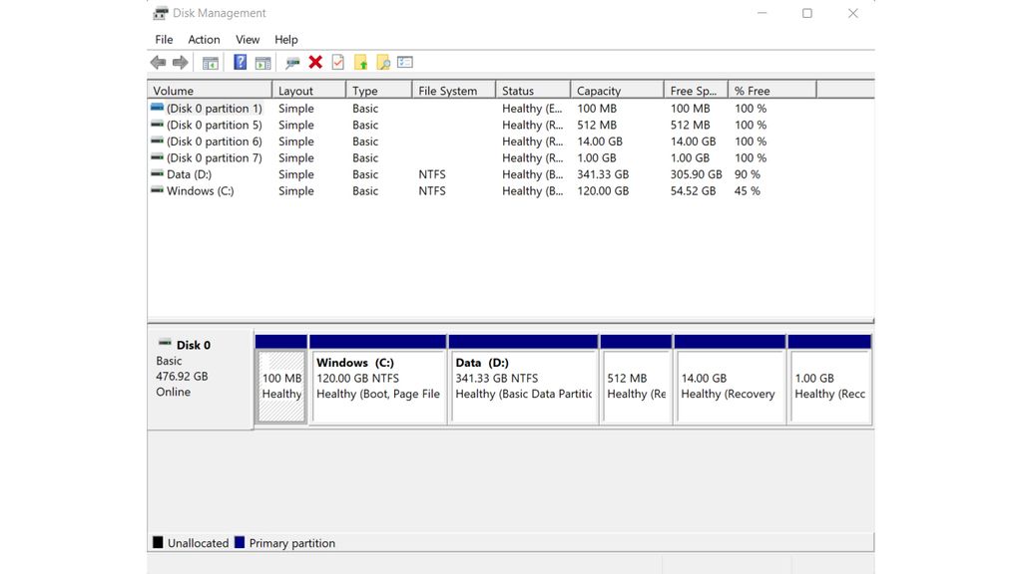This screenshot has height=574, width=1022.
Task: Click the document with checkmark toolbar icon
Action: point(335,61)
